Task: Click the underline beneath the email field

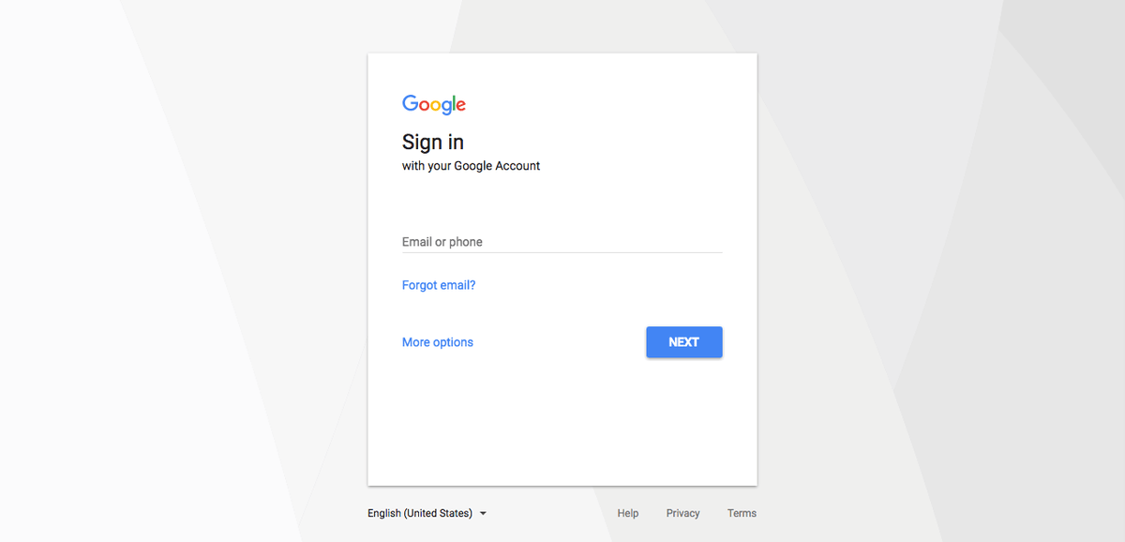Action: click(x=562, y=252)
